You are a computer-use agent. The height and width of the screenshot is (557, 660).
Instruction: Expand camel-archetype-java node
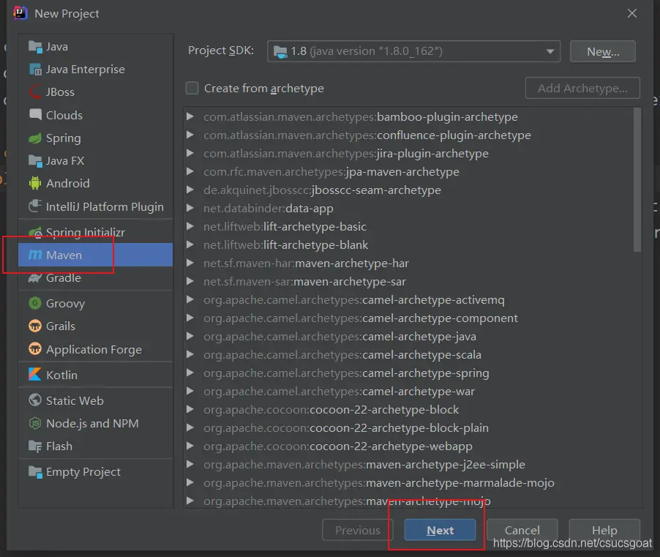click(x=190, y=337)
